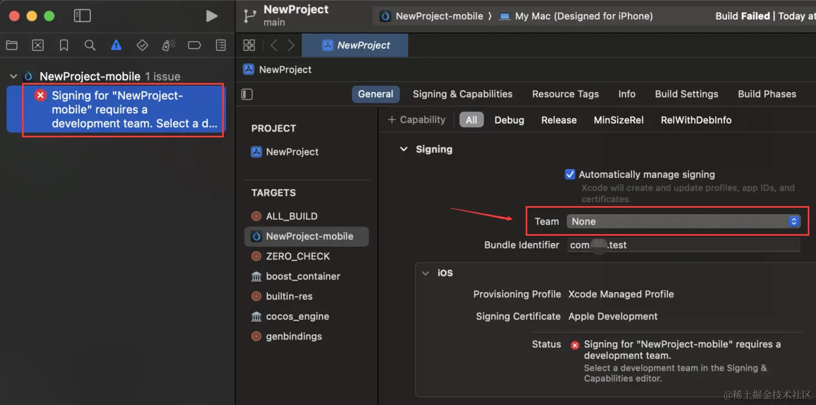Open the source control navigator icon
Viewport: 816px width, 405px height.
[37, 46]
